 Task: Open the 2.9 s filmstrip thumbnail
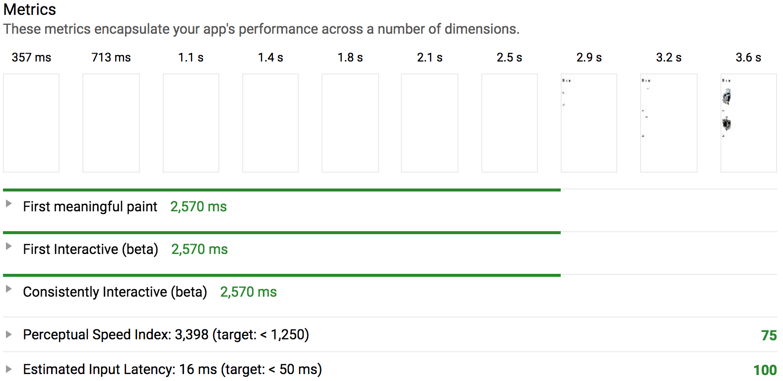tap(589, 123)
